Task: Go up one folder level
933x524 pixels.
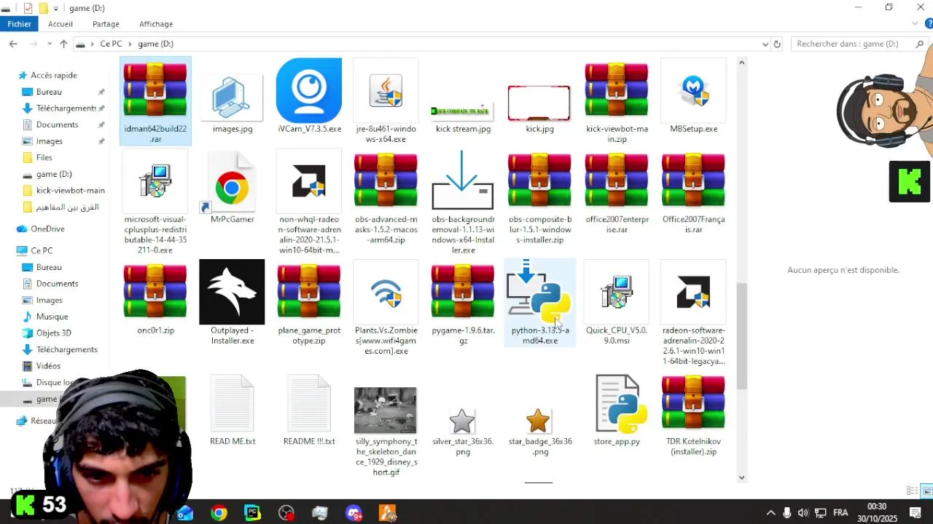Action: pyautogui.click(x=63, y=44)
